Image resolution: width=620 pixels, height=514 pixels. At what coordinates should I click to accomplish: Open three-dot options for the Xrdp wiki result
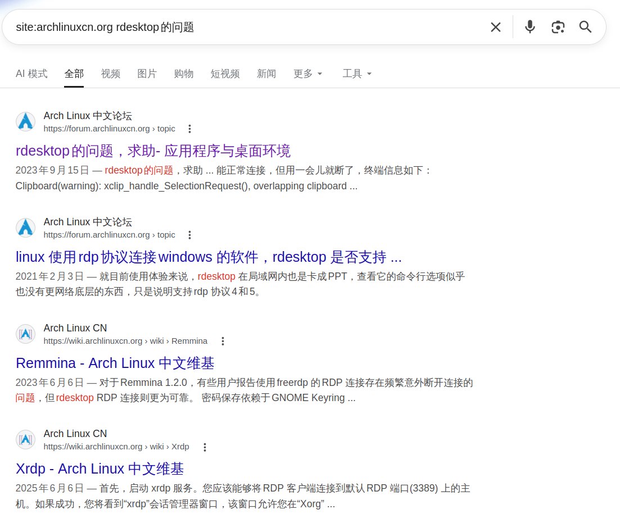point(205,447)
